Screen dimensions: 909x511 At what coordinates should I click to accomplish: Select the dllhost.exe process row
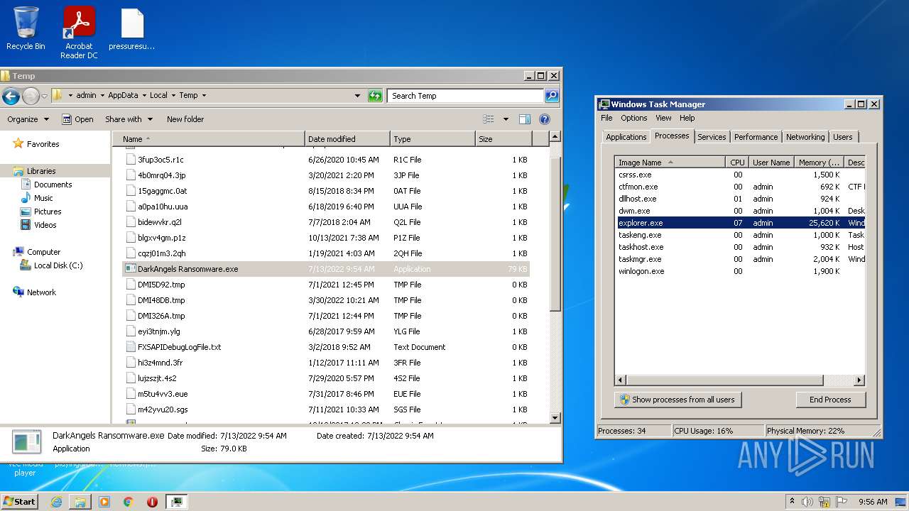coord(740,199)
